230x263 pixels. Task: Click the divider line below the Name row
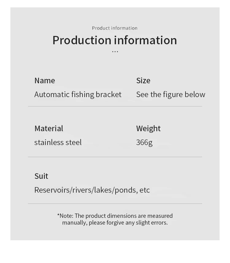click(x=115, y=106)
